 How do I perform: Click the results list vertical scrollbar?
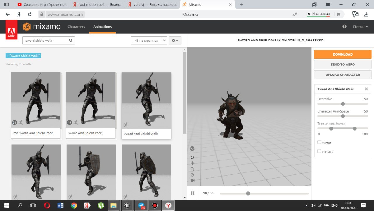(184, 93)
